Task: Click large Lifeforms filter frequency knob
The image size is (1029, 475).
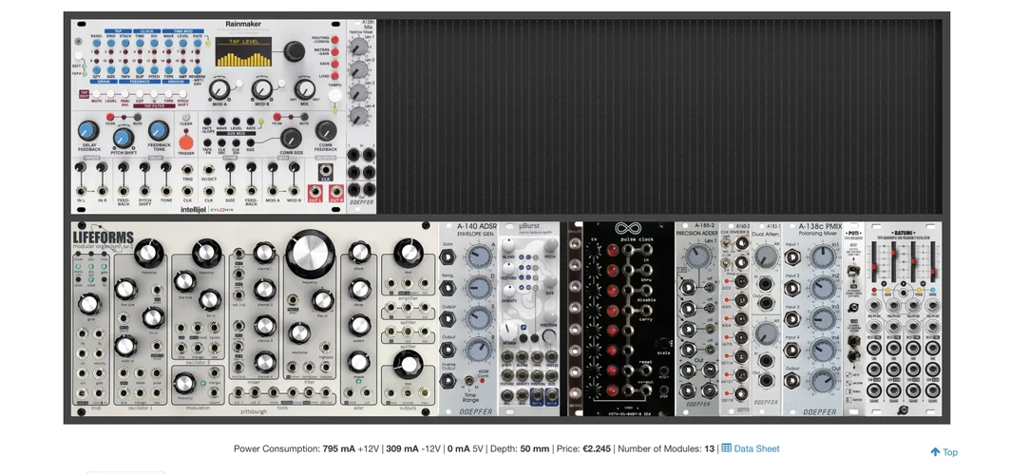Action: [x=311, y=254]
